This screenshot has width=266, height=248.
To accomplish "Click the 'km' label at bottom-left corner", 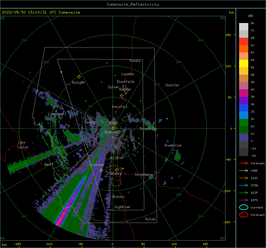I will tap(4, 245).
